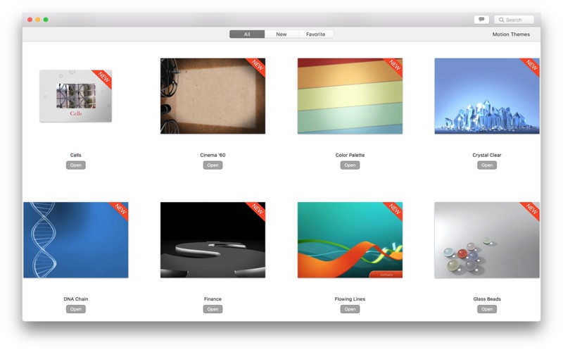Click the Glass Beads name label
563x352 pixels.
[x=487, y=298]
